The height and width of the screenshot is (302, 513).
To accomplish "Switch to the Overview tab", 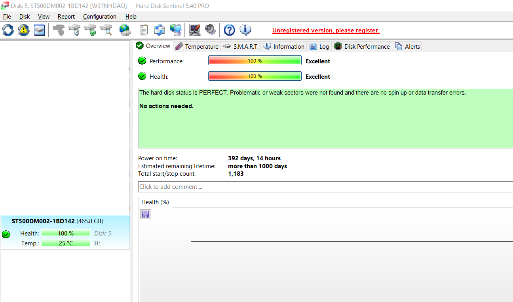I will pyautogui.click(x=153, y=46).
